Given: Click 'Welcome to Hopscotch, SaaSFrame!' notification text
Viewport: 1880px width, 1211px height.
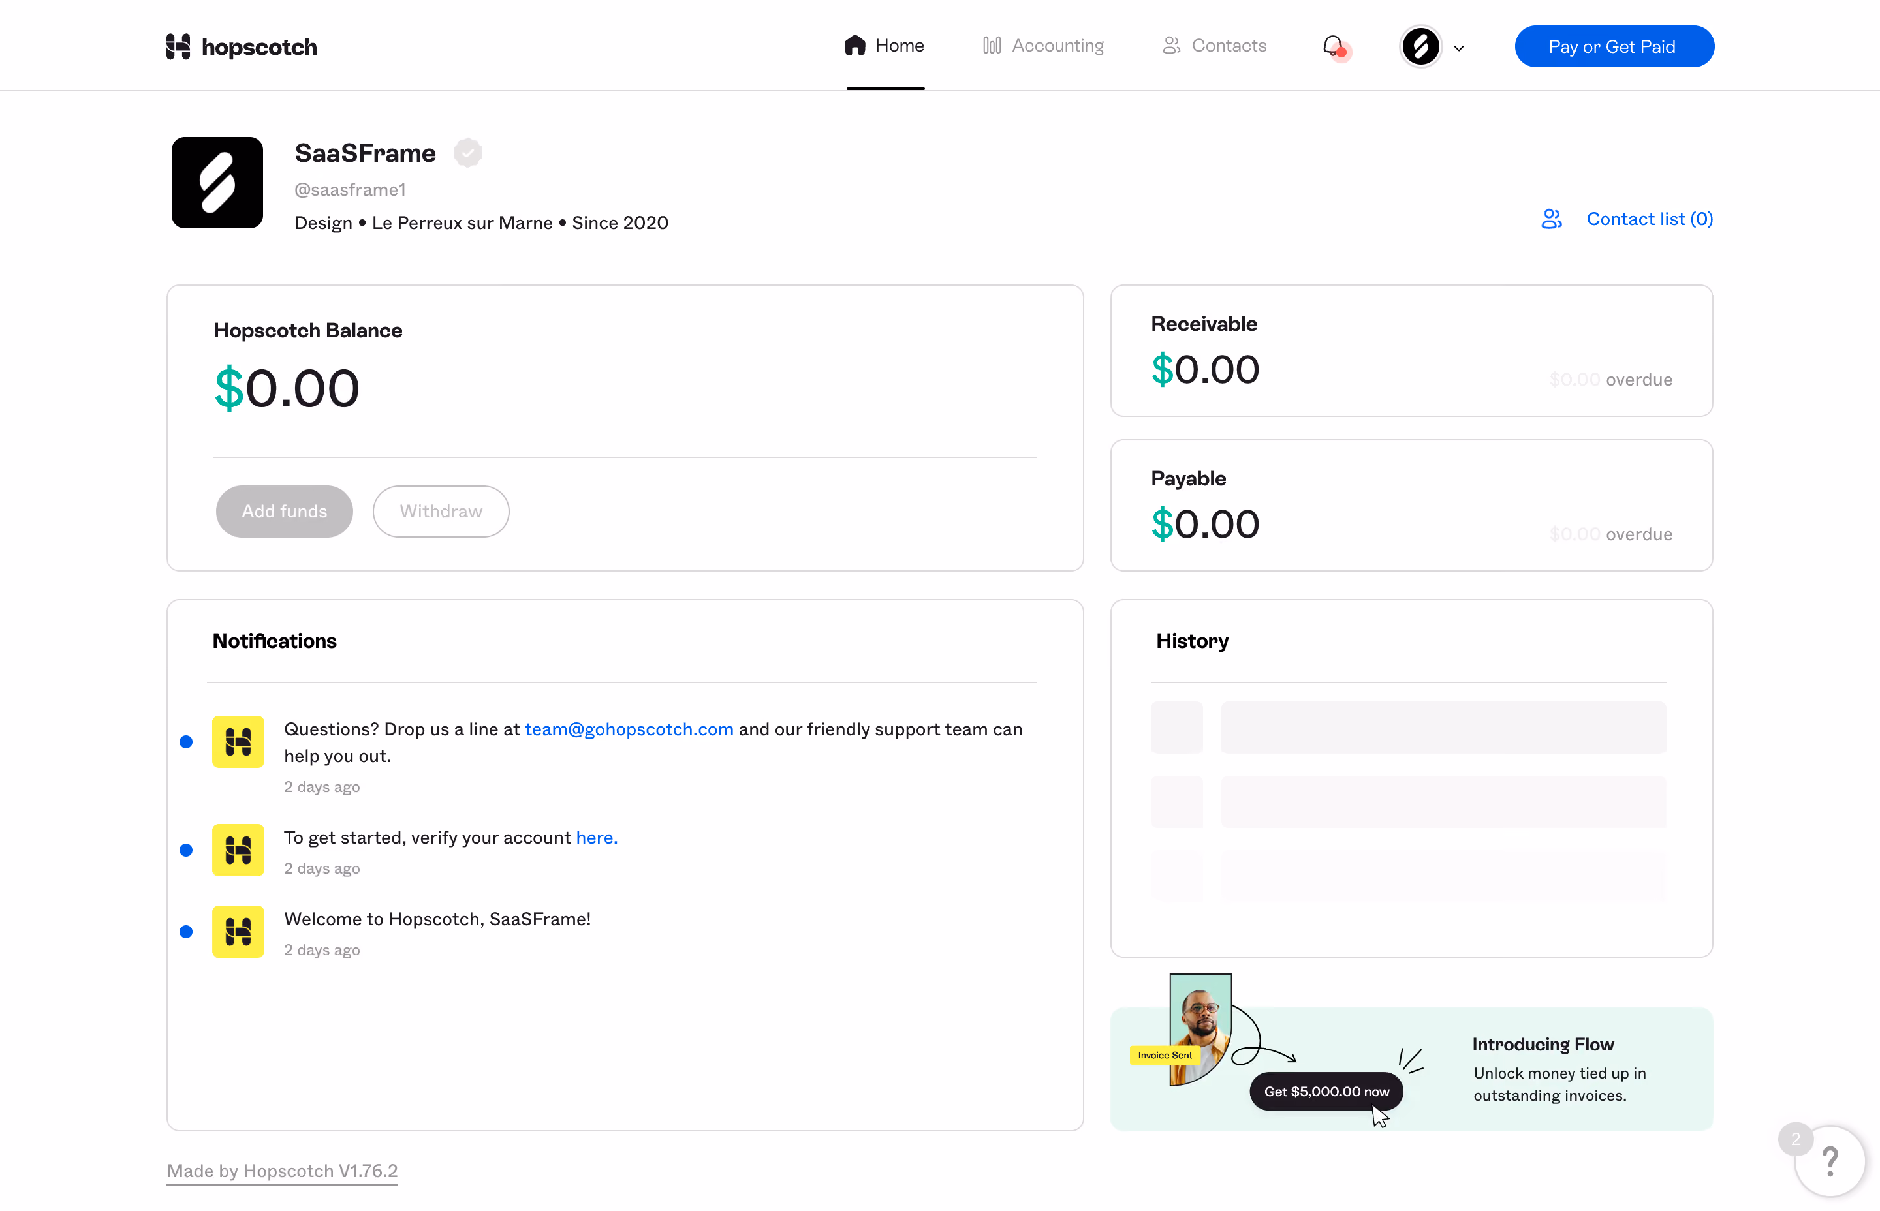Looking at the screenshot, I should pos(437,919).
